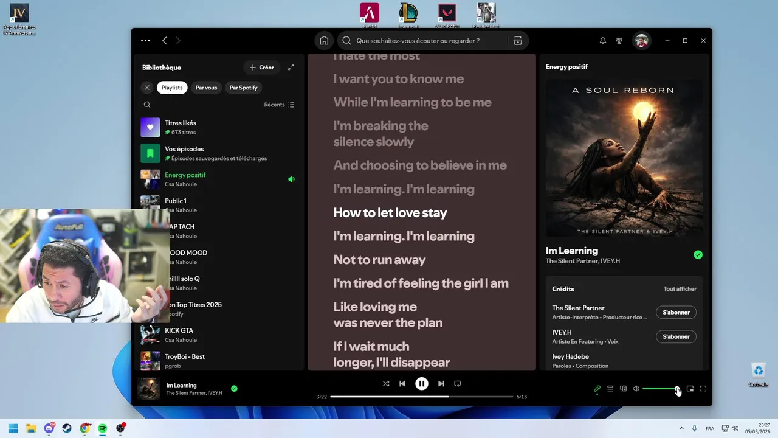Open Connect to a device
Screen dimensions: 778x438
point(623,389)
